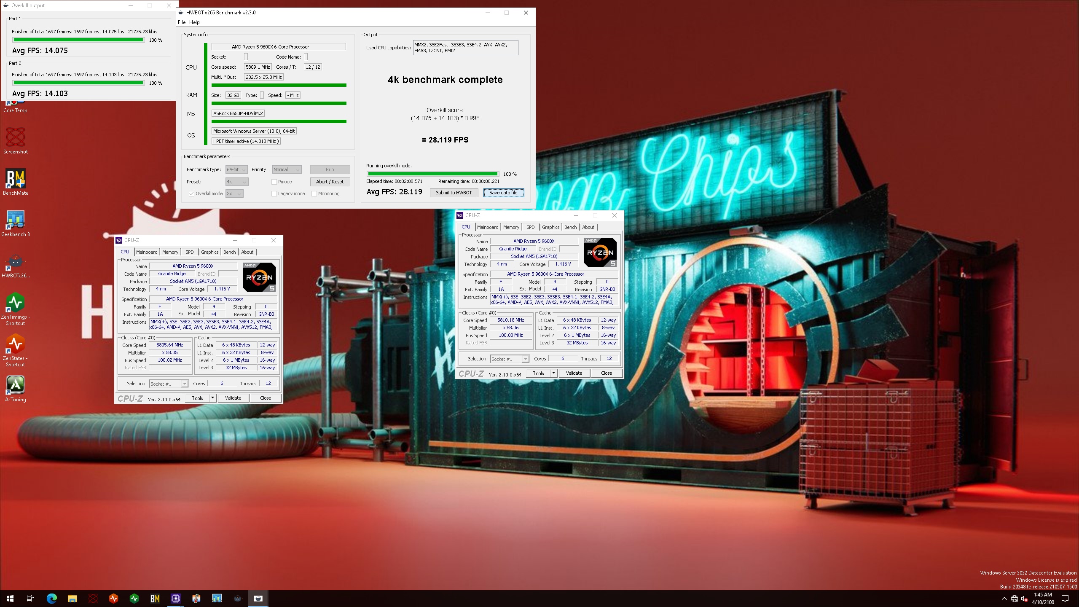Viewport: 1079px width, 607px height.
Task: Click Submit to HWBOT button
Action: pyautogui.click(x=454, y=193)
